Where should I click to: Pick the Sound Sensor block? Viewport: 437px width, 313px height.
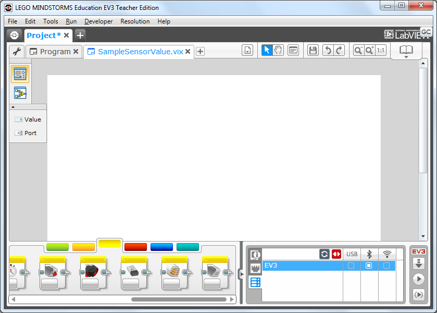tap(216, 273)
